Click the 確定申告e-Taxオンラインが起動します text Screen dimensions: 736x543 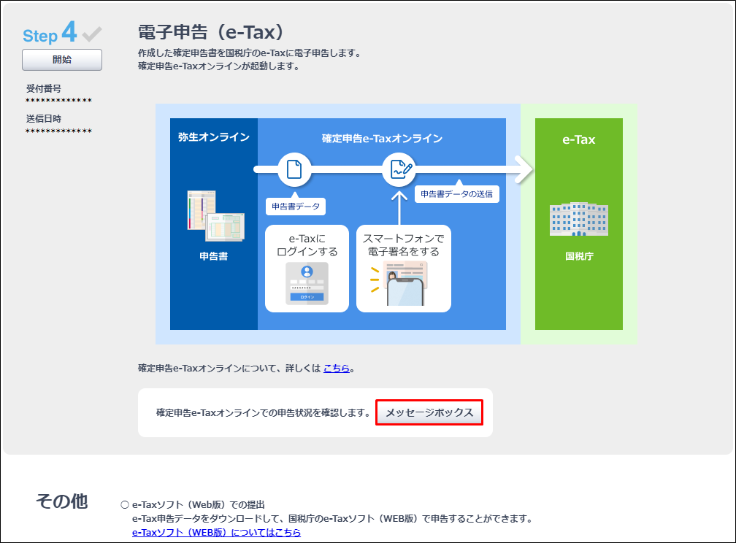[x=220, y=66]
